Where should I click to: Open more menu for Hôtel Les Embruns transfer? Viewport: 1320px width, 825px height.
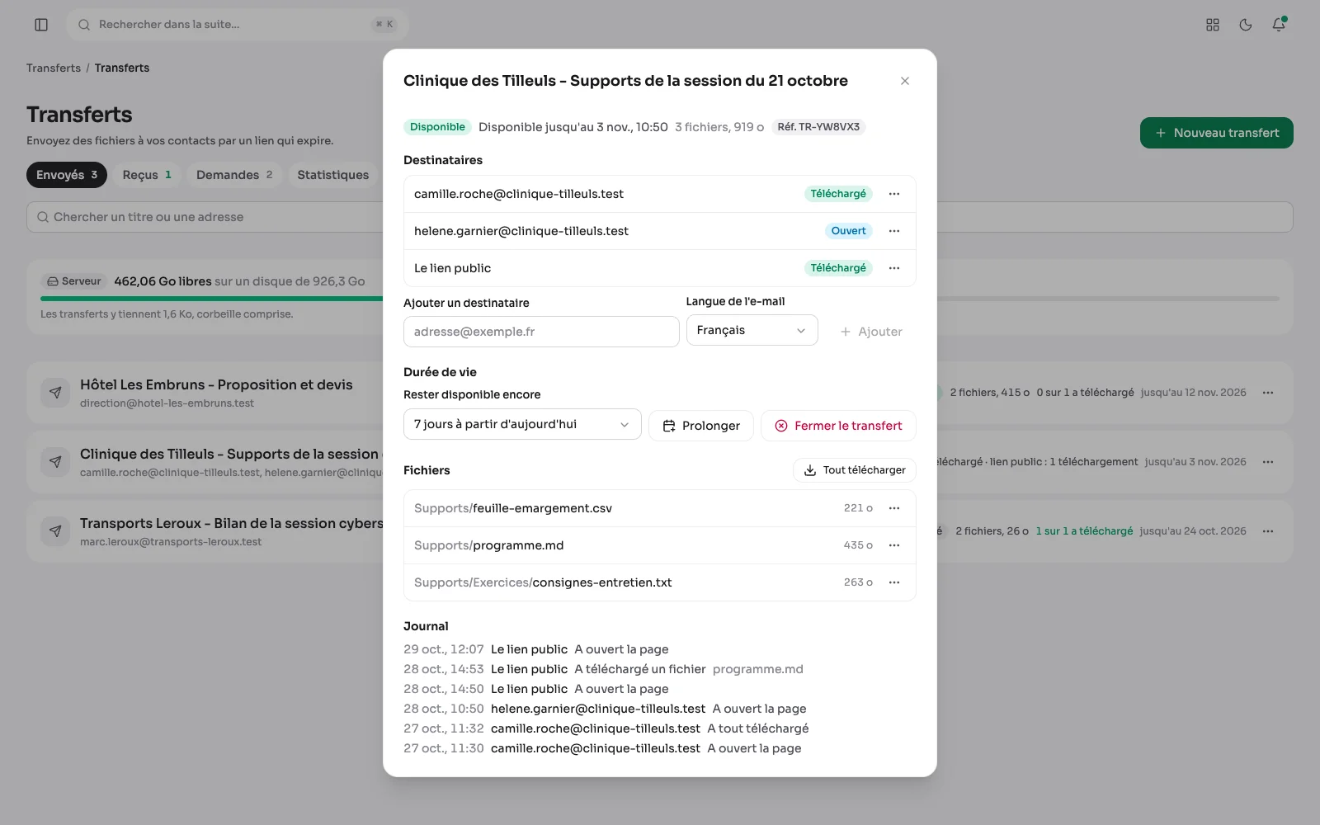1268,393
